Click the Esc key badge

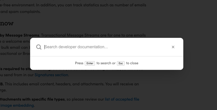click(121, 63)
